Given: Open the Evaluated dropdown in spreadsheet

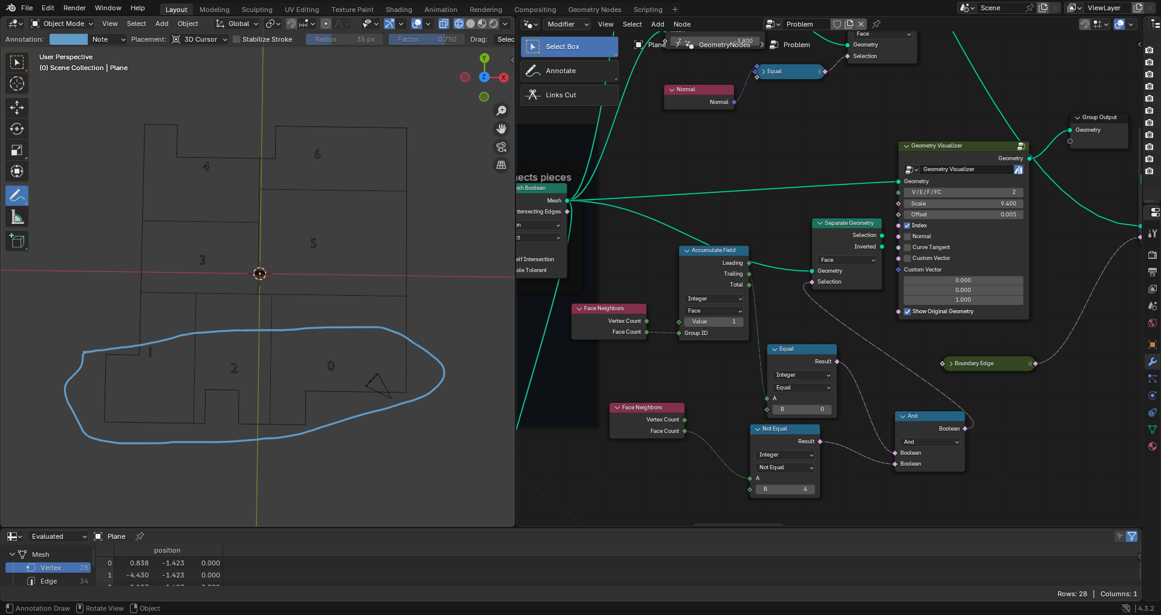Looking at the screenshot, I should pyautogui.click(x=58, y=536).
